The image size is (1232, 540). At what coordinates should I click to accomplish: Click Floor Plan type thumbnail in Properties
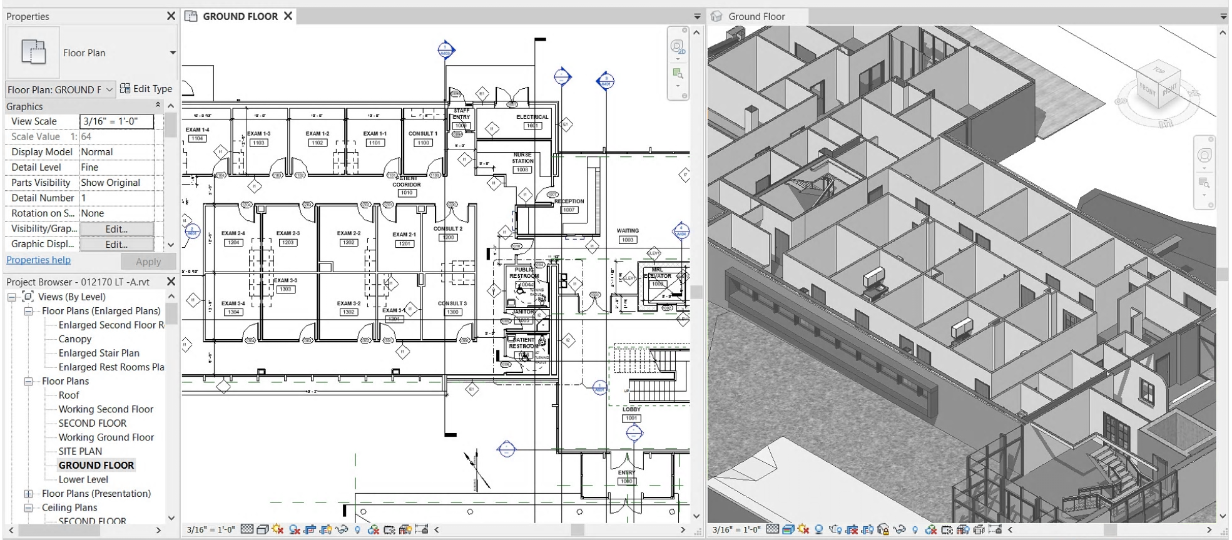click(33, 53)
